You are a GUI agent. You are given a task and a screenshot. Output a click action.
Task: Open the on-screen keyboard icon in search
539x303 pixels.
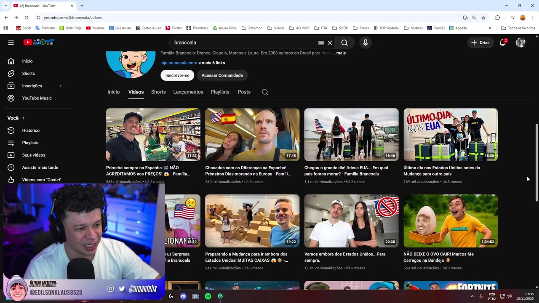pos(321,43)
